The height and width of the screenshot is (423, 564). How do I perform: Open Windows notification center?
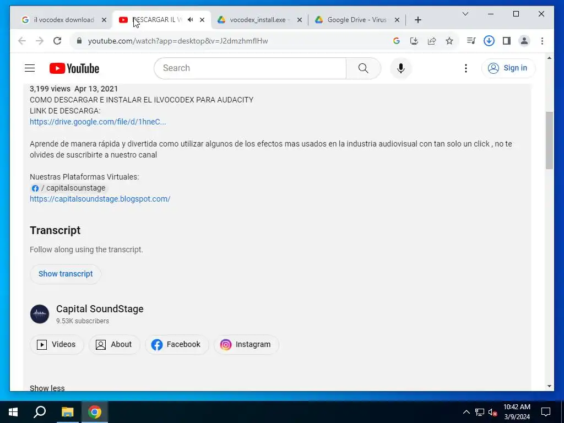(x=546, y=412)
